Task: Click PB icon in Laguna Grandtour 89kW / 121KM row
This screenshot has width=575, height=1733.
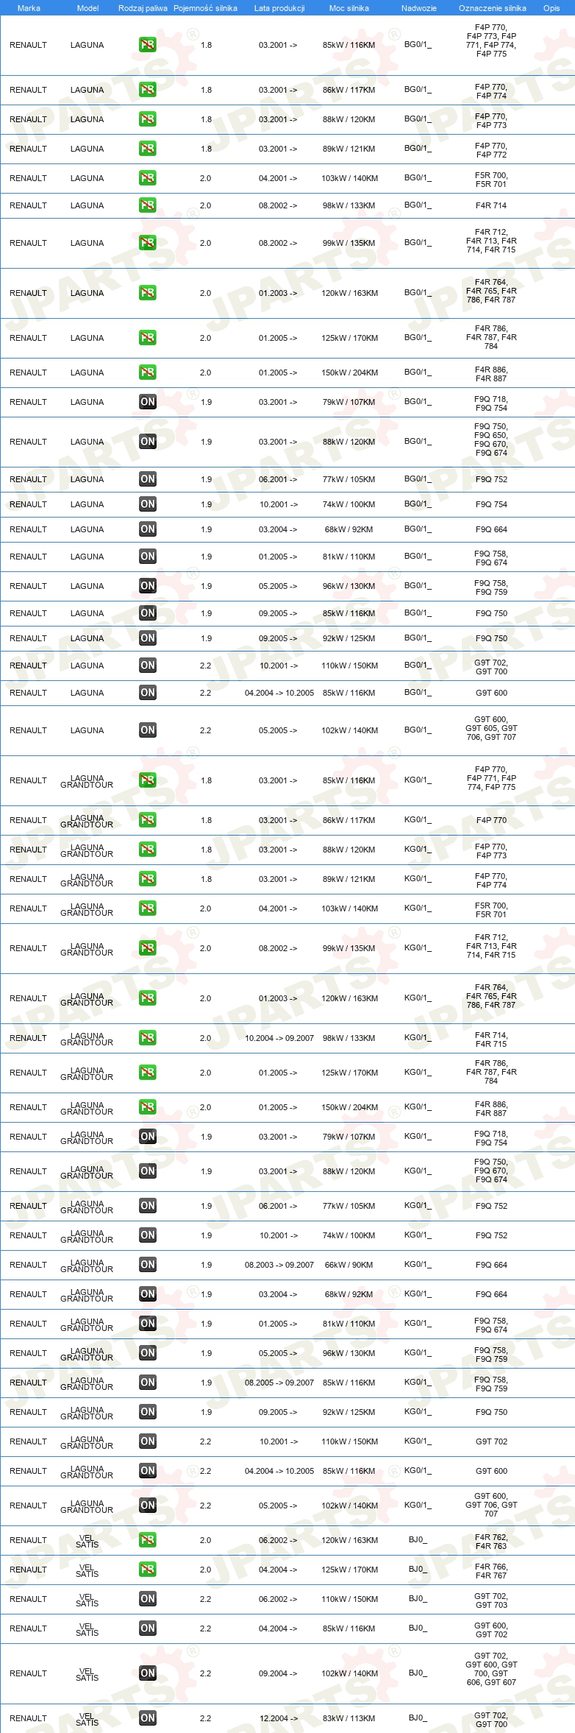Action: point(147,879)
